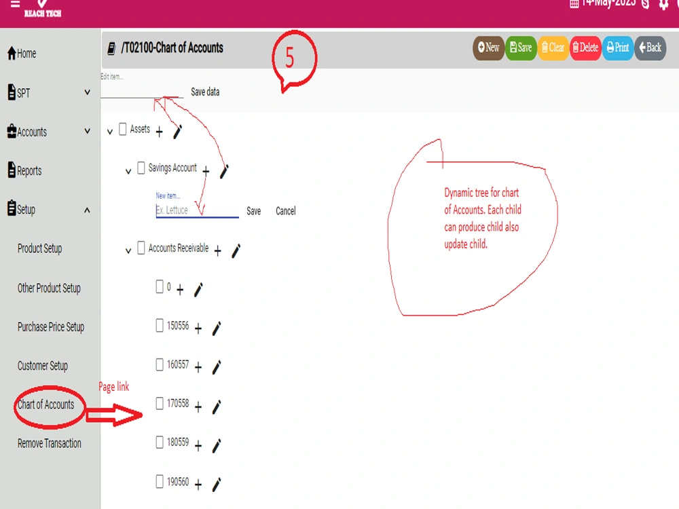Tick the 190560 checkbox

160,481
